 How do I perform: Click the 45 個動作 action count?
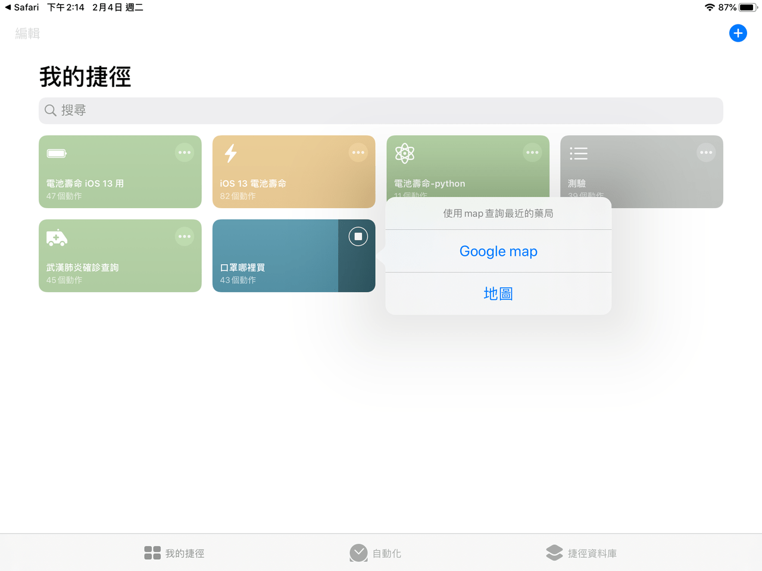64,280
